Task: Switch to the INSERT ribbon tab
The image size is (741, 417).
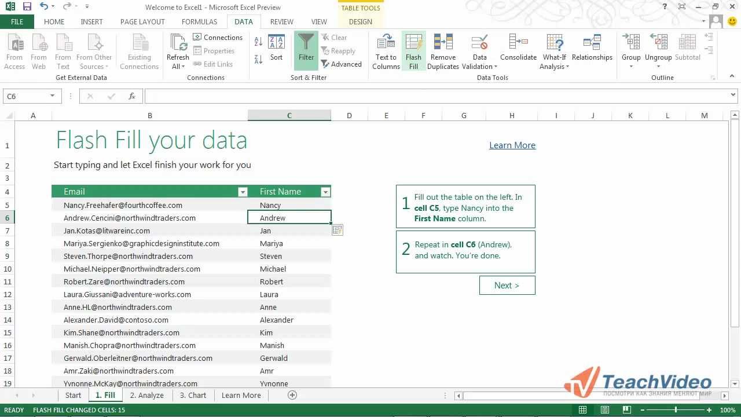Action: pos(91,21)
